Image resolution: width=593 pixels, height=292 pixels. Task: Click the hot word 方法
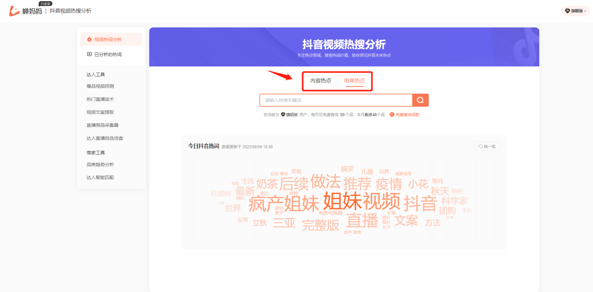[x=432, y=223]
